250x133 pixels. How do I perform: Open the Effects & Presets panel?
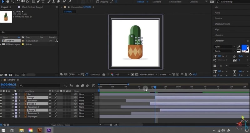click(222, 24)
